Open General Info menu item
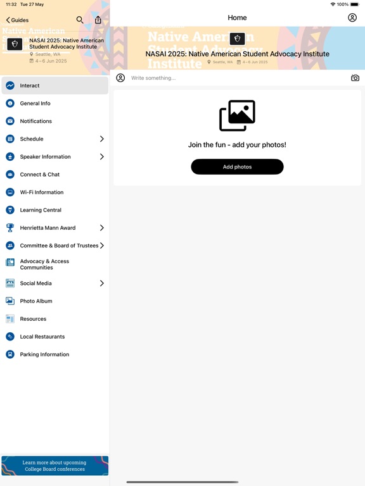 click(55, 103)
